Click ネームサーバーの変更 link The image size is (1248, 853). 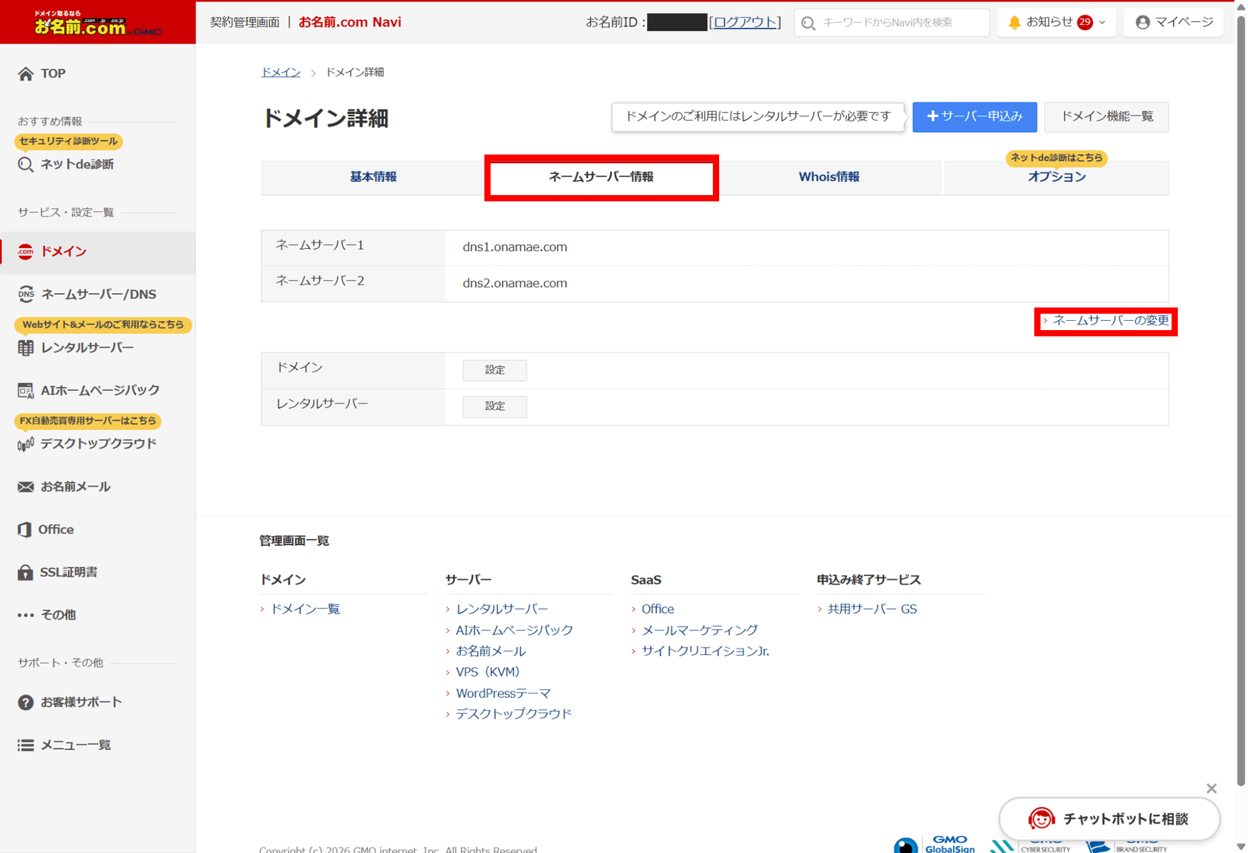(1111, 321)
